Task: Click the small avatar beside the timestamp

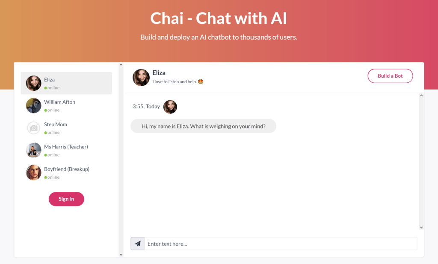Action: coord(170,107)
